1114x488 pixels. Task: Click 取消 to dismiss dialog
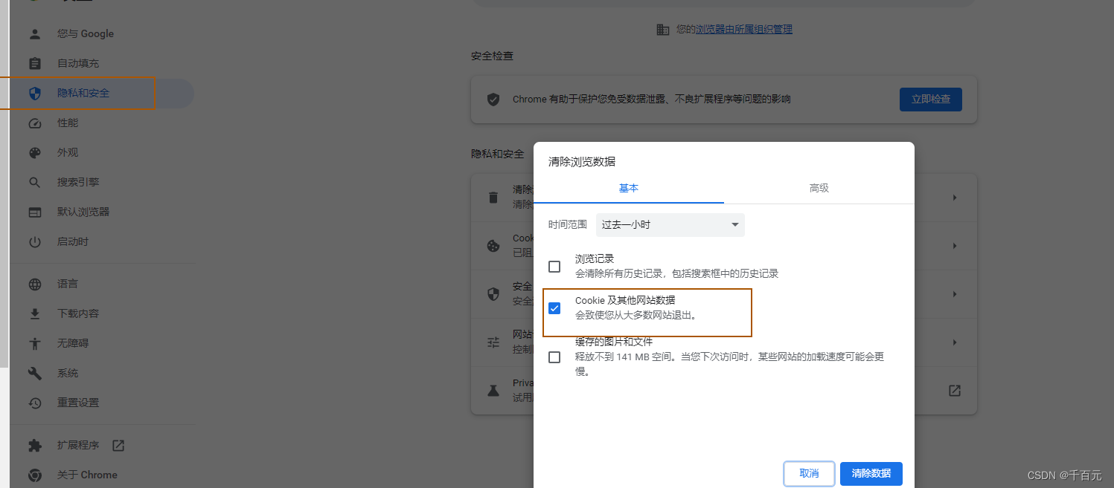(809, 473)
